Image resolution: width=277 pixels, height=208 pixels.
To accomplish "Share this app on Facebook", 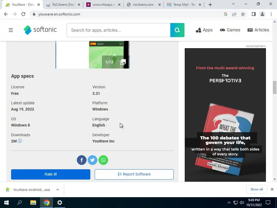I will click(x=82, y=160).
